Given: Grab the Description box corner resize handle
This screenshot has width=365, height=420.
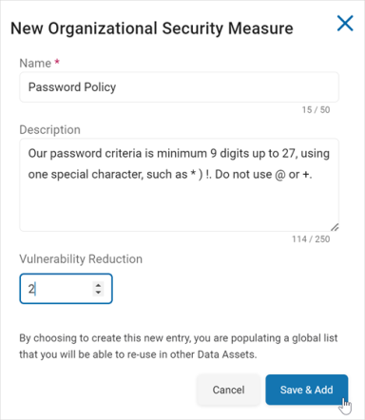Looking at the screenshot, I should [335, 227].
